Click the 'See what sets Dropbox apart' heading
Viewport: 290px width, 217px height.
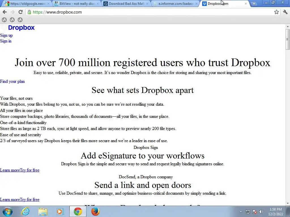[x=143, y=90]
